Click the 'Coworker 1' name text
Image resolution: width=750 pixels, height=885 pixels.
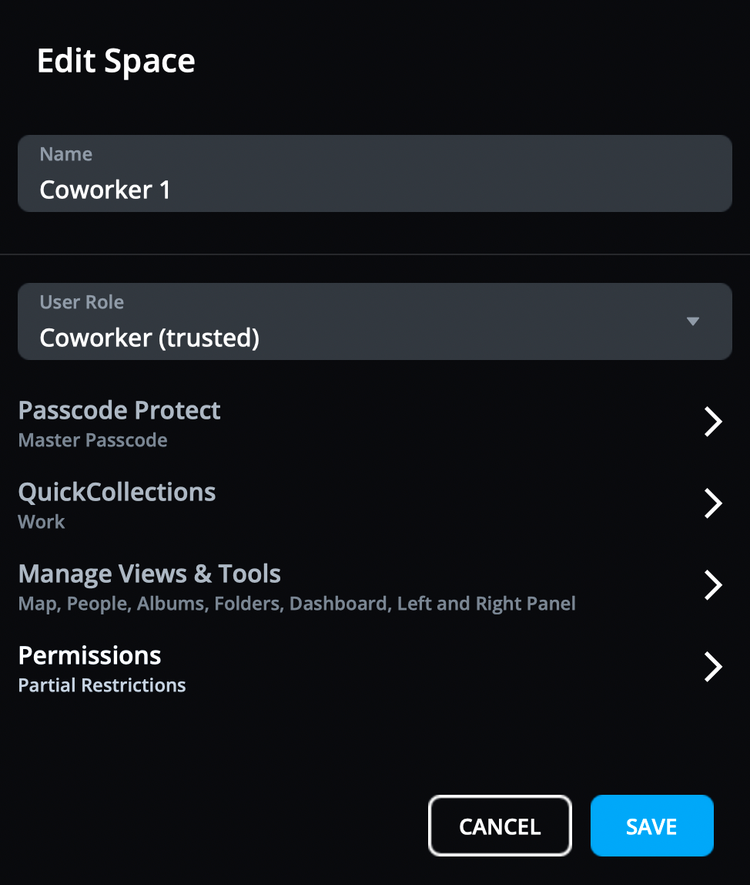pyautogui.click(x=105, y=190)
